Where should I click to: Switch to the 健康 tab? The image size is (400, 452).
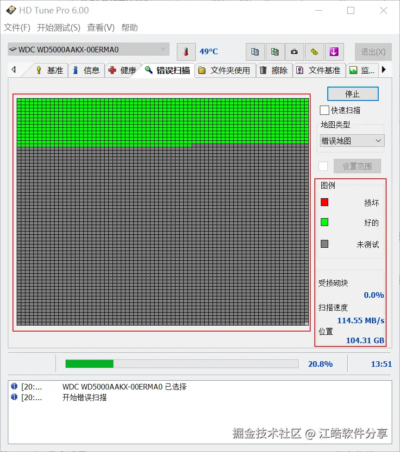point(123,70)
